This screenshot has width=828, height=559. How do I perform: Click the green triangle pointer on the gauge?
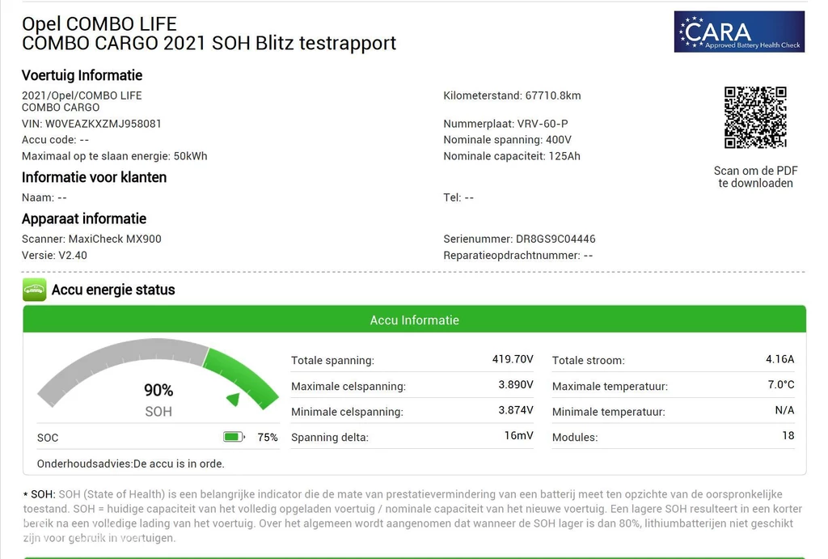click(x=233, y=399)
